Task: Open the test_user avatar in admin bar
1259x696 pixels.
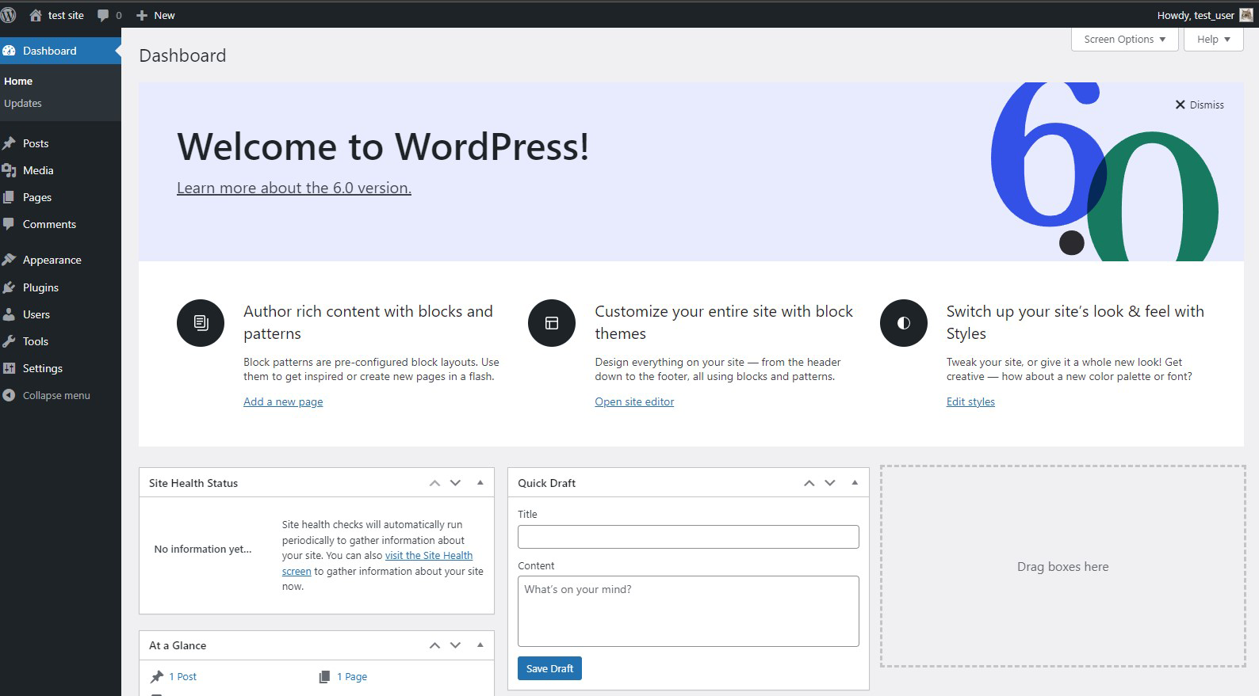Action: pos(1246,15)
